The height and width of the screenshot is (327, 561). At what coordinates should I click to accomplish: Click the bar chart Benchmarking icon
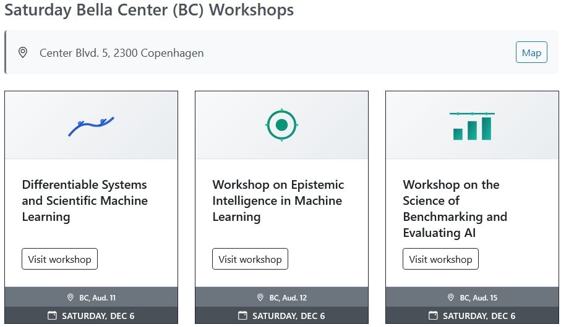click(x=472, y=125)
